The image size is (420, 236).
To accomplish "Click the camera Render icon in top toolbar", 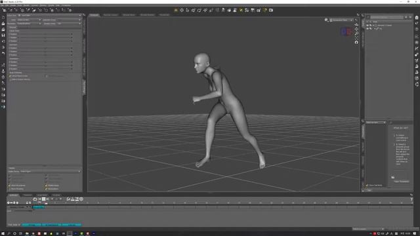I will pyautogui.click(x=271, y=10).
